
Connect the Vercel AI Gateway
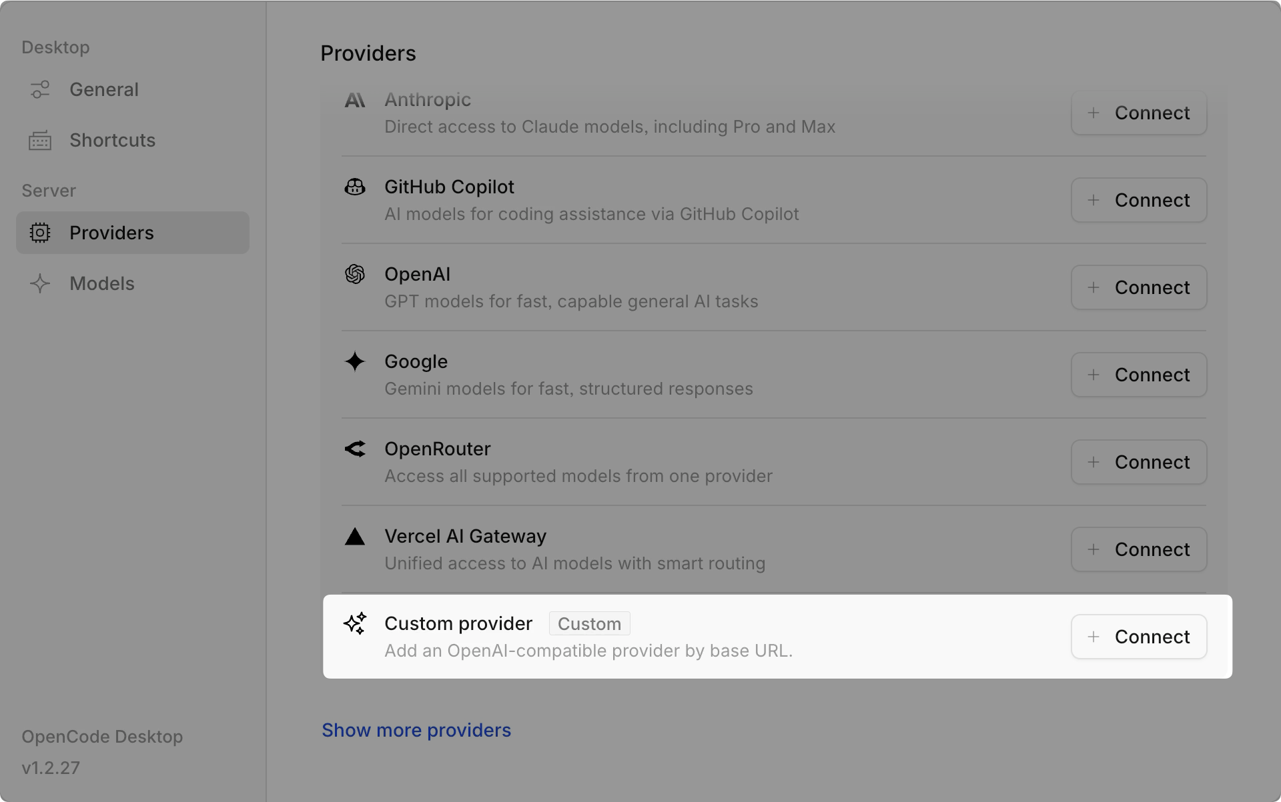click(1138, 549)
